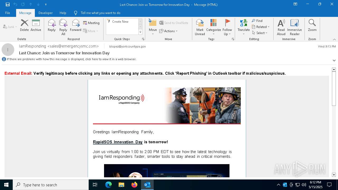
Task: Click the message scrollbar up arrow
Action: click(x=334, y=69)
